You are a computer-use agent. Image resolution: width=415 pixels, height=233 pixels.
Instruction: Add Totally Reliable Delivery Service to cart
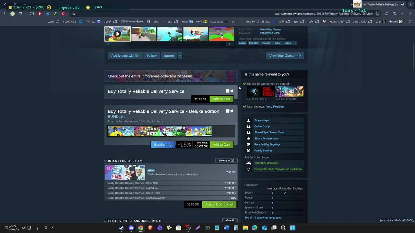pyautogui.click(x=221, y=99)
